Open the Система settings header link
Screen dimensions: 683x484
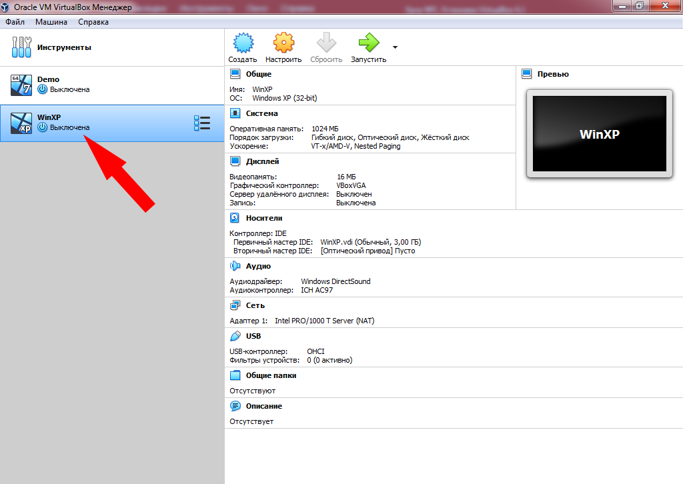[261, 113]
